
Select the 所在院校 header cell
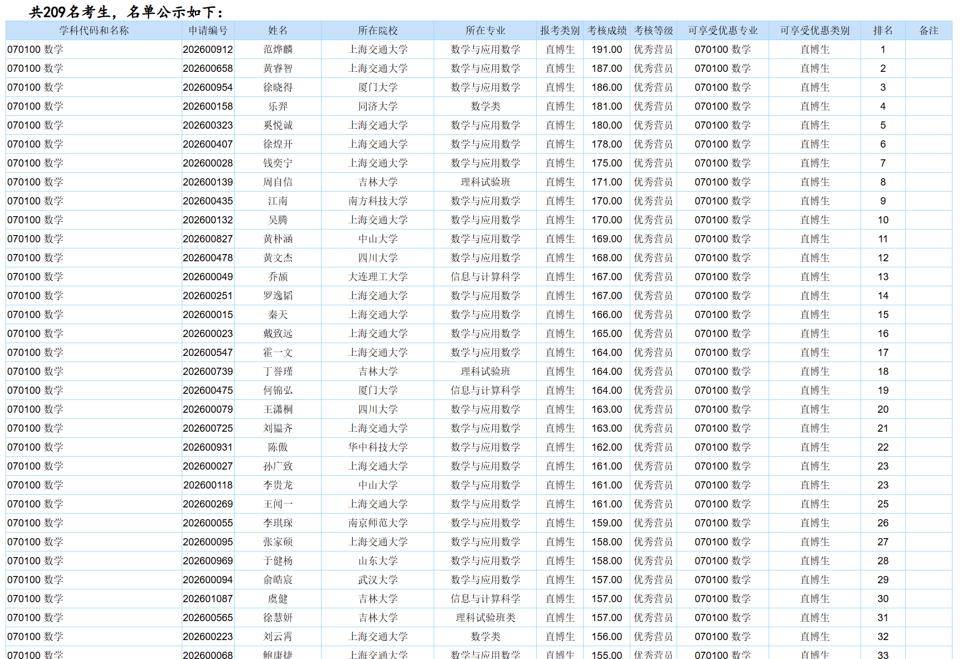377,31
